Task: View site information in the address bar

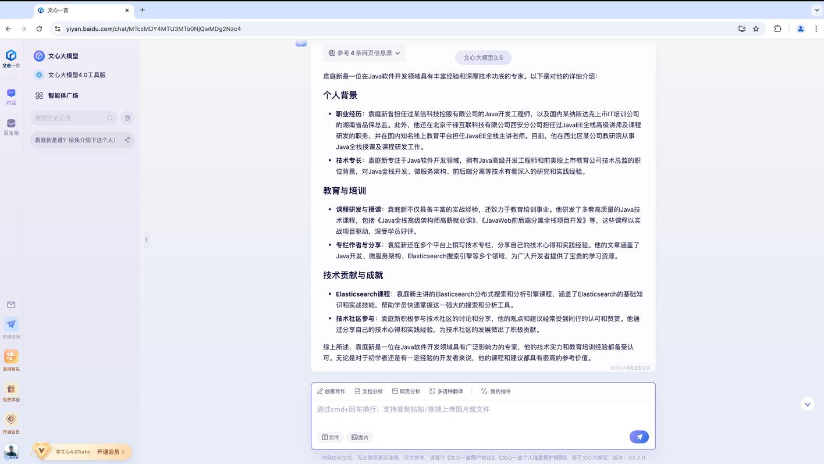Action: click(57, 28)
